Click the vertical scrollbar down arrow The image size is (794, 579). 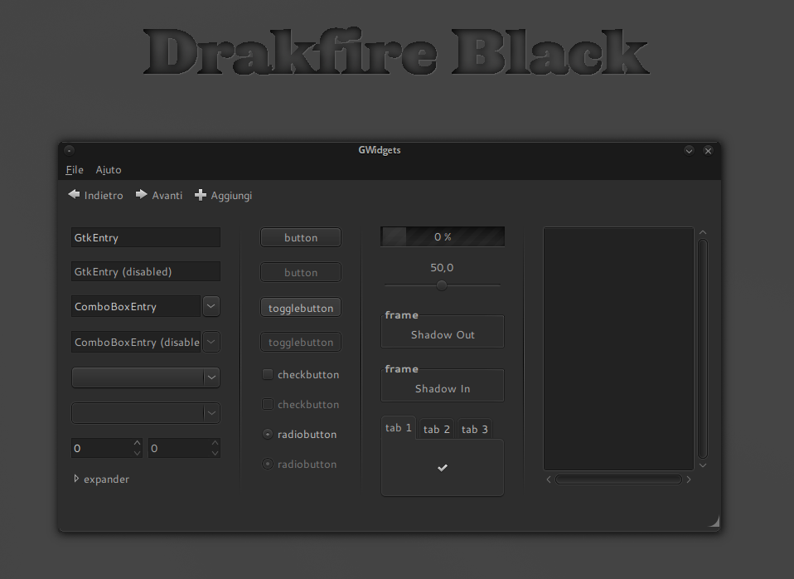coord(703,465)
